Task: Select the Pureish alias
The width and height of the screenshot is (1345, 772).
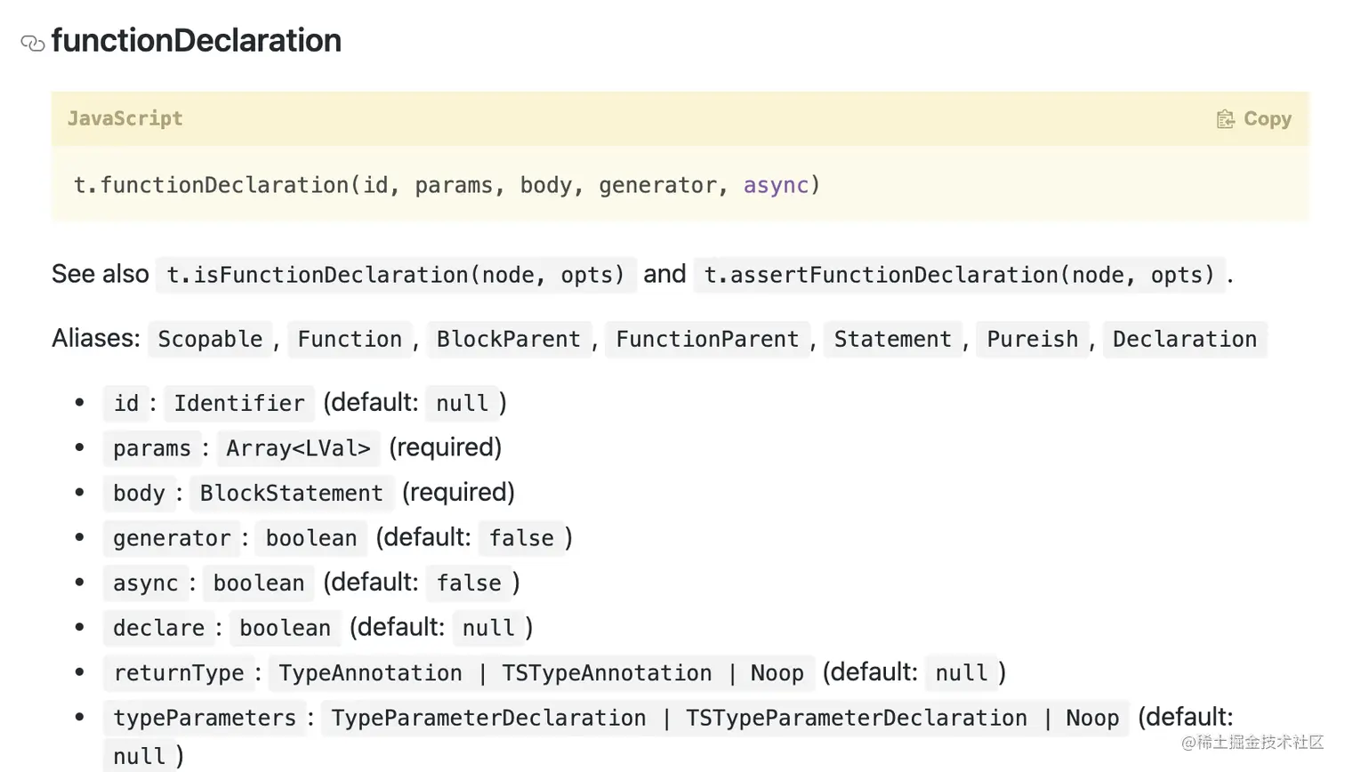Action: point(1032,340)
